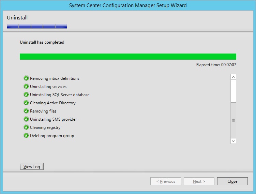The height and width of the screenshot is (194, 256).
Task: Select the Cleaning Active Directory status icon
Action: tap(26, 103)
